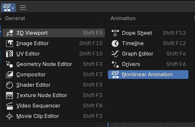Screen dimensions: 195x127
Task: Click the Drivers icon
Action: 115,64
